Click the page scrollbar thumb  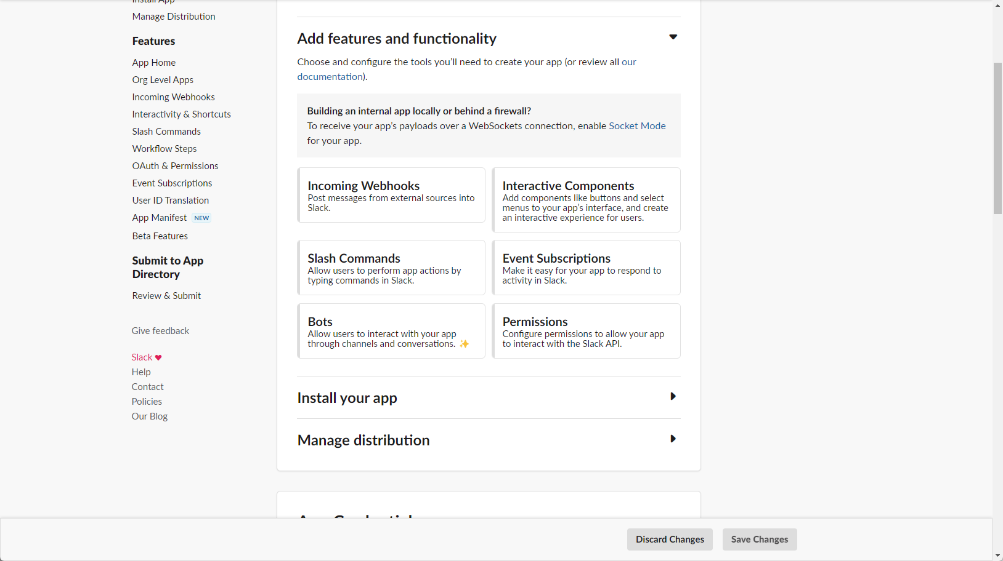[997, 138]
